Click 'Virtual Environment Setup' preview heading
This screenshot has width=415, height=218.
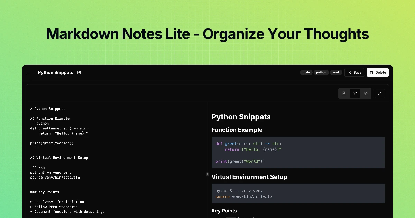coord(249,177)
